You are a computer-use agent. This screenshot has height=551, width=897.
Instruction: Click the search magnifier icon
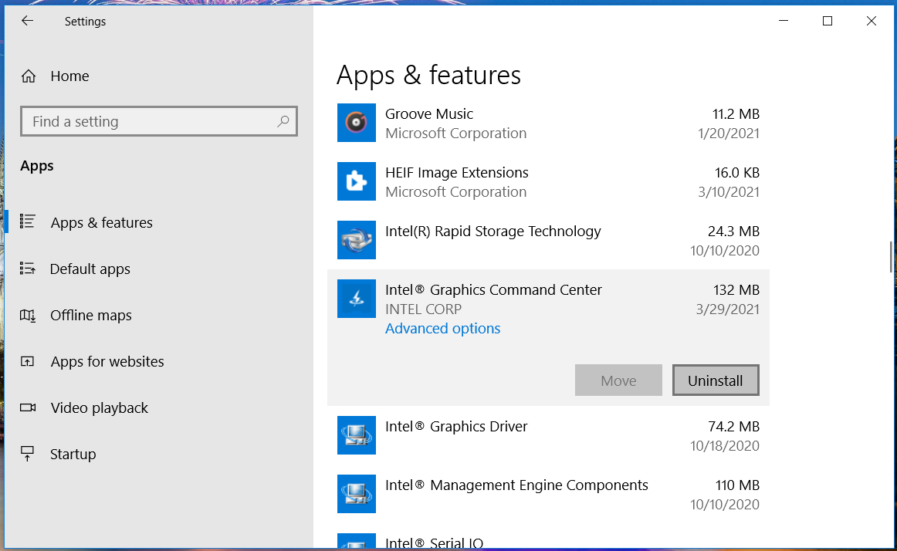[x=283, y=121]
